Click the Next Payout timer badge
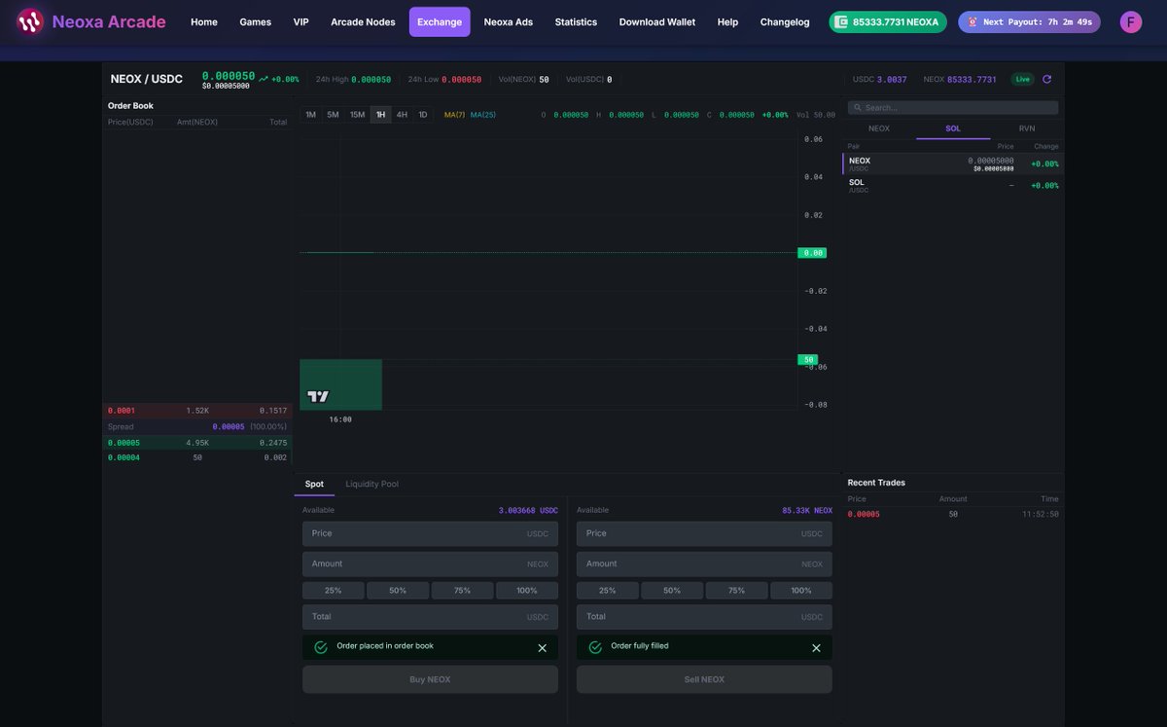This screenshot has width=1167, height=727. [1029, 21]
